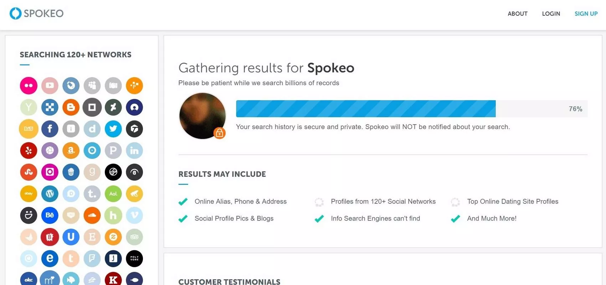Click the pink Instagram icon
The width and height of the screenshot is (606, 285).
(x=50, y=172)
